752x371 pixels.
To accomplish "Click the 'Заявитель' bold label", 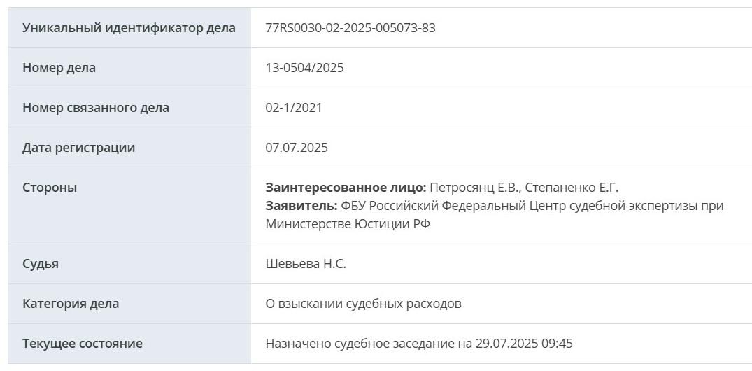I will click(301, 206).
